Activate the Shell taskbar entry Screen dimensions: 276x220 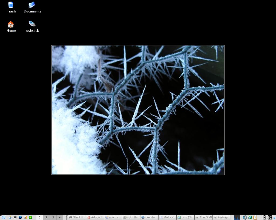pos(77,217)
